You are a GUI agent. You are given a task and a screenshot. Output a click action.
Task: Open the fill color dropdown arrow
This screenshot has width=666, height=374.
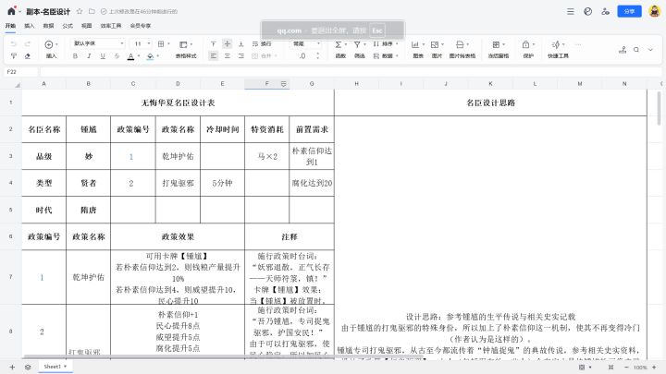coord(157,56)
